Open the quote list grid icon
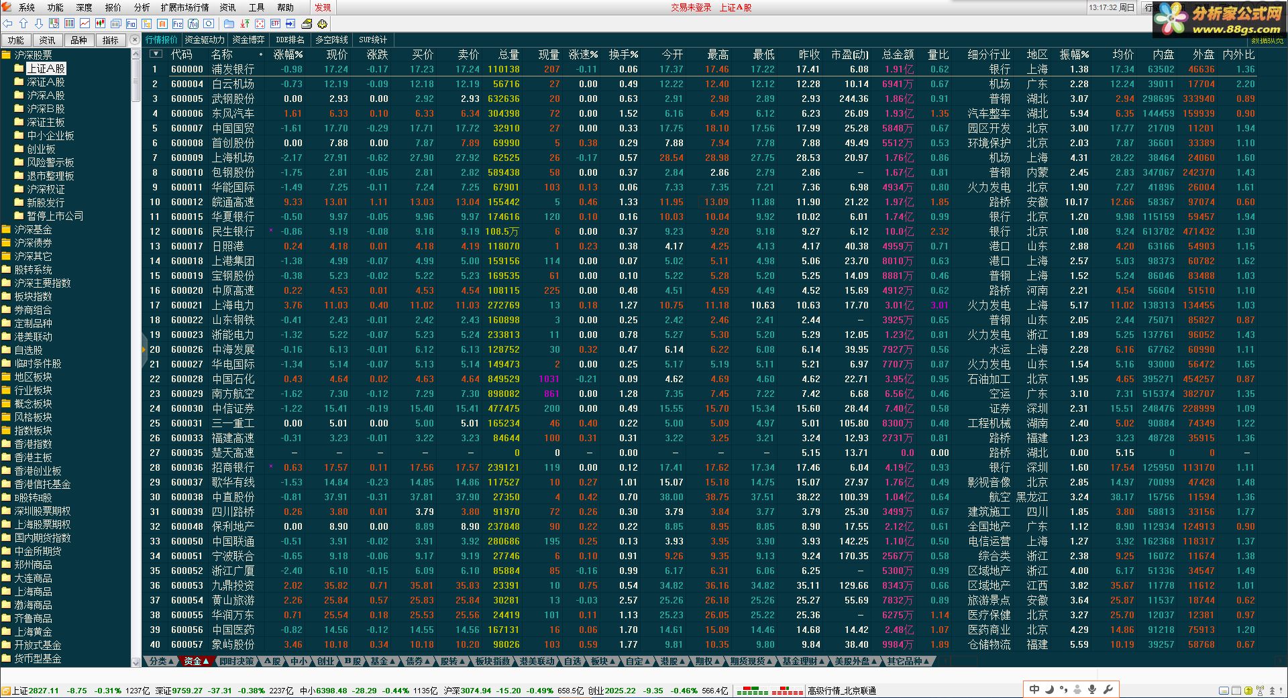Image resolution: width=1288 pixels, height=698 pixels. click(x=70, y=23)
